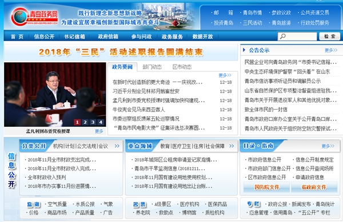
Task: Open 政府公报 column link
Action: click(x=277, y=204)
